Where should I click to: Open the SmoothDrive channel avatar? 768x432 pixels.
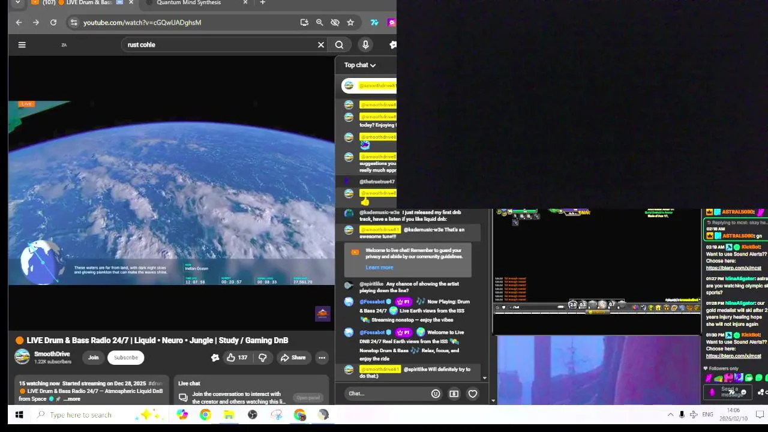pyautogui.click(x=22, y=357)
